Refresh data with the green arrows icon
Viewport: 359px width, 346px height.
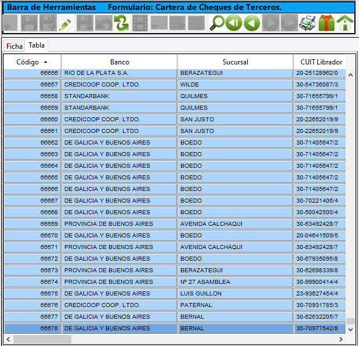122,23
